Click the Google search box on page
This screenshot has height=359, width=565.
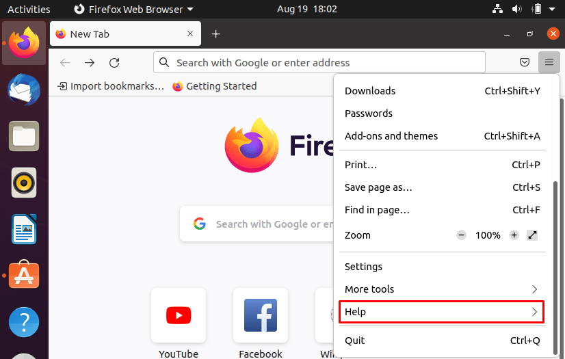click(257, 224)
